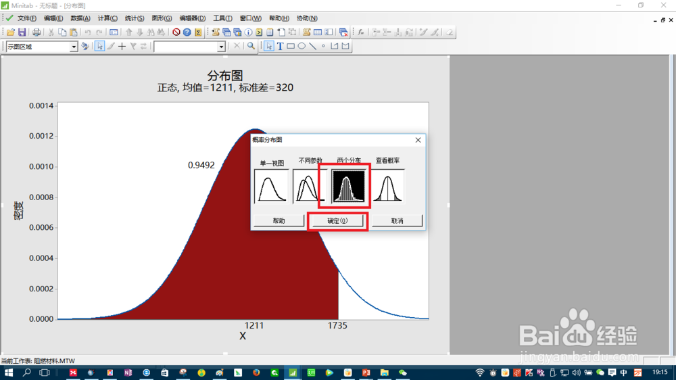Save the project with the floppy disk icon
Screen dimensions: 676x380
pos(22,32)
